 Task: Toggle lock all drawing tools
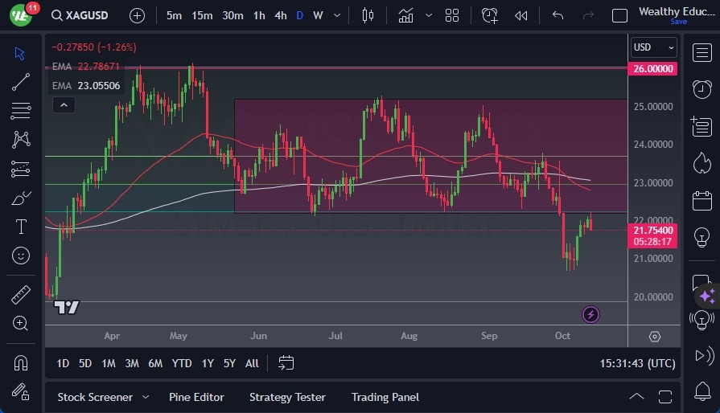[21, 391]
